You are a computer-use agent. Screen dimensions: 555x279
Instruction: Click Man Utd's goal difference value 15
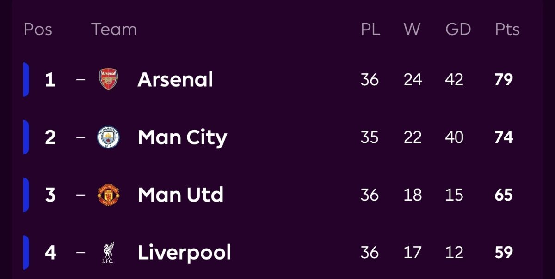tap(454, 195)
